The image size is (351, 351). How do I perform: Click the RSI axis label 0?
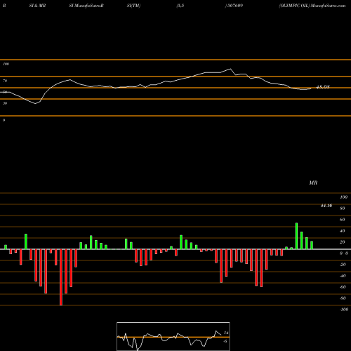click(4, 120)
